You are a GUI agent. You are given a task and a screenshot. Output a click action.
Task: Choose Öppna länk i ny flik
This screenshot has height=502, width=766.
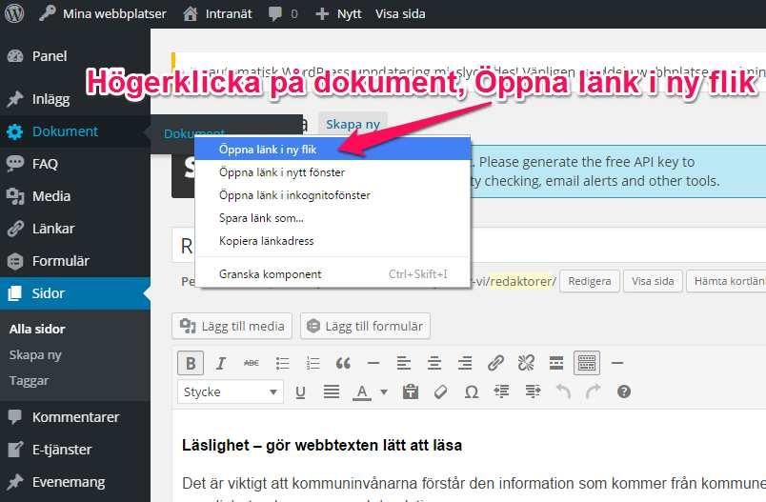pos(333,149)
